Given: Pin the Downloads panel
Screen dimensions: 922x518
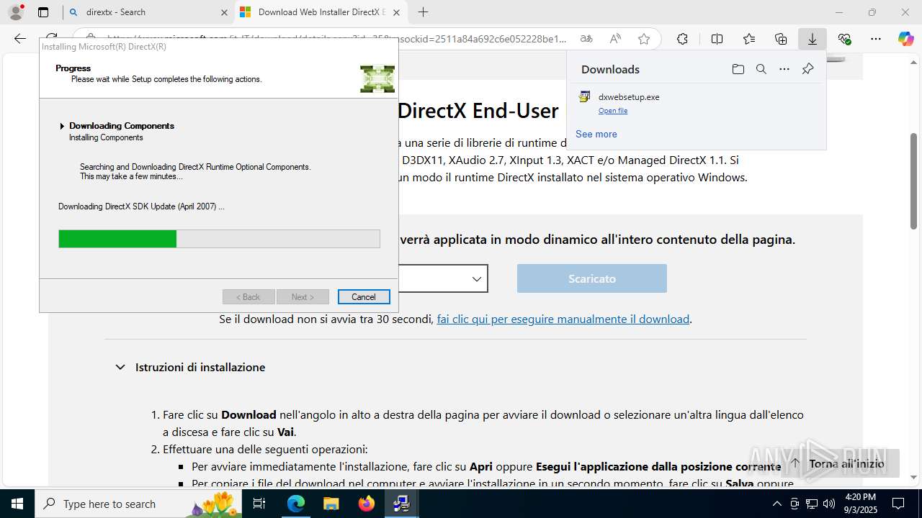Looking at the screenshot, I should click(807, 69).
